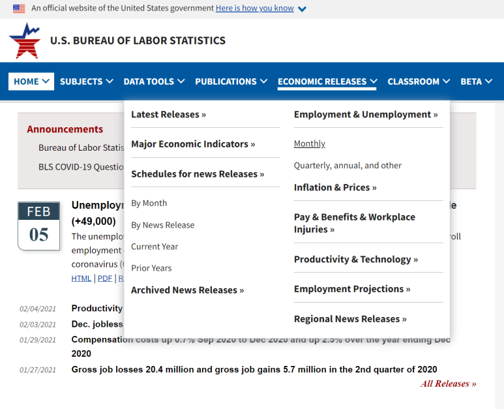This screenshot has width=504, height=409.
Task: Open the Productivity headline dated 02/04/2021
Action: [x=97, y=309]
